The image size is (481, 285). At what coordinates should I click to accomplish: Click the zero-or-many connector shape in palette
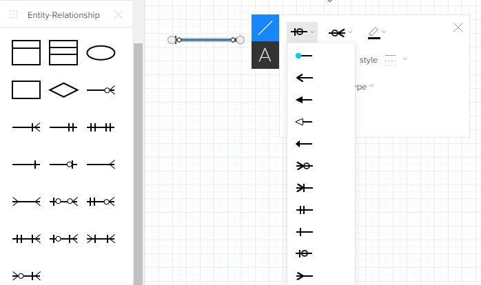click(101, 90)
